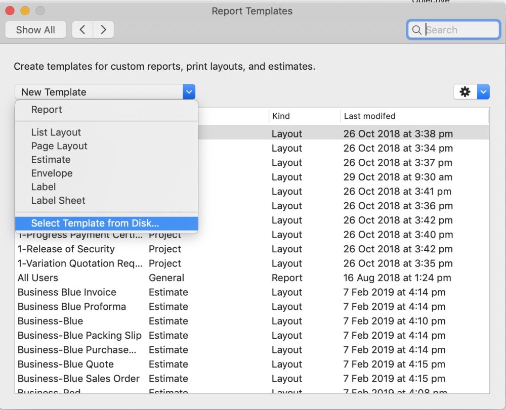The image size is (506, 410).
Task: Select Label from the template menu
Action: (43, 187)
